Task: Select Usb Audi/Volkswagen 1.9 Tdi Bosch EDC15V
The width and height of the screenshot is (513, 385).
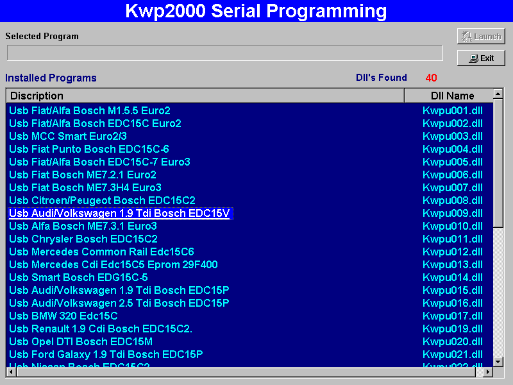Action: (x=120, y=214)
